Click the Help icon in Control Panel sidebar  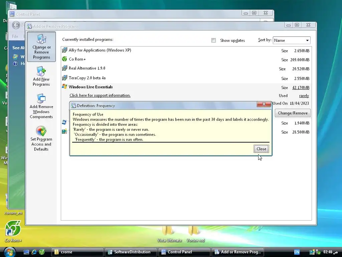(x=15, y=64)
